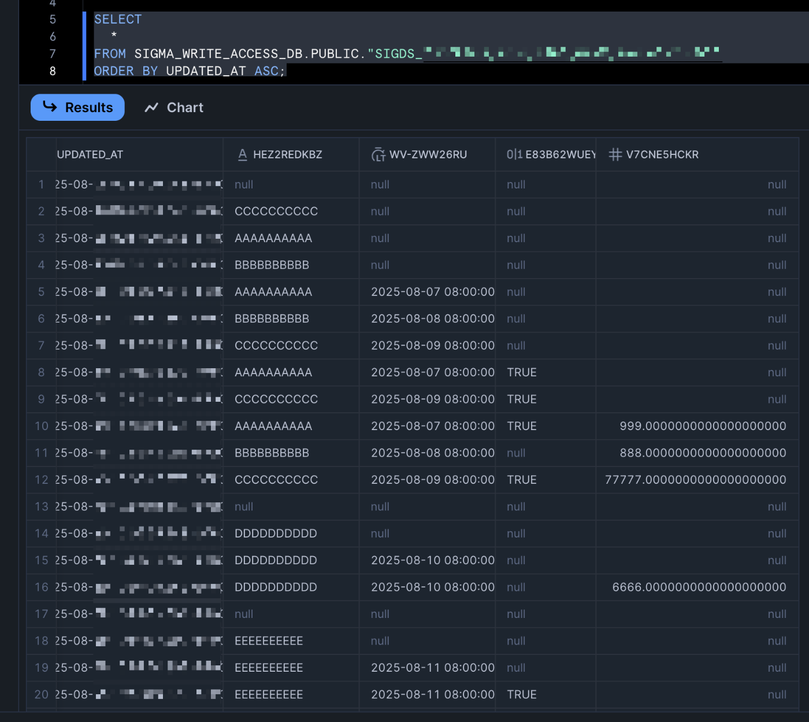Select row number 10 in results
Image resolution: width=809 pixels, height=722 pixels.
click(41, 426)
